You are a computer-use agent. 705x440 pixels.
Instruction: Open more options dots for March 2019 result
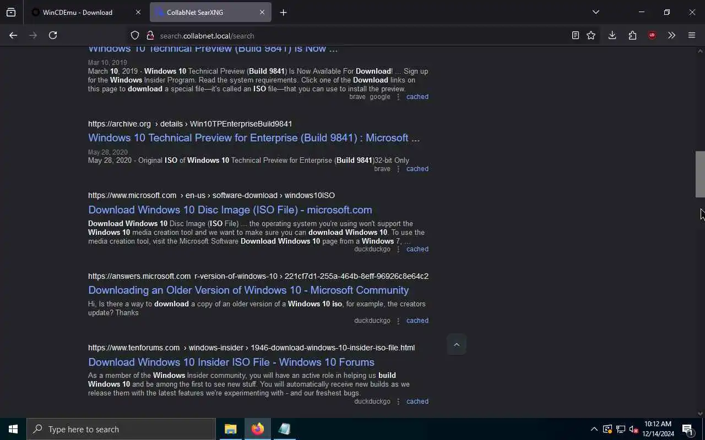tap(398, 97)
